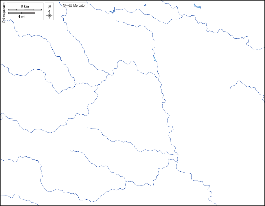Click the western endpoint of the right-edge river

pyautogui.click(x=230, y=91)
